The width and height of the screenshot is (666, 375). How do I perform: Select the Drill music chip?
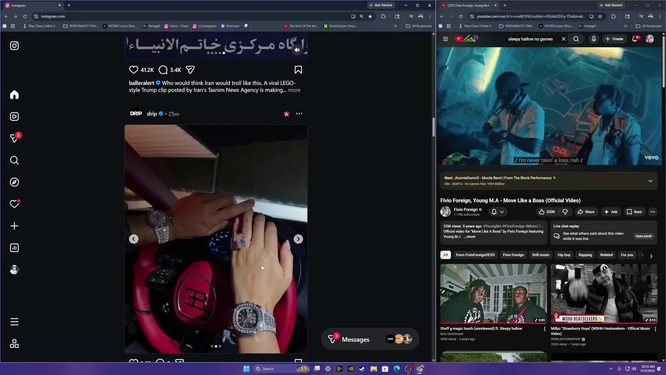[541, 255]
